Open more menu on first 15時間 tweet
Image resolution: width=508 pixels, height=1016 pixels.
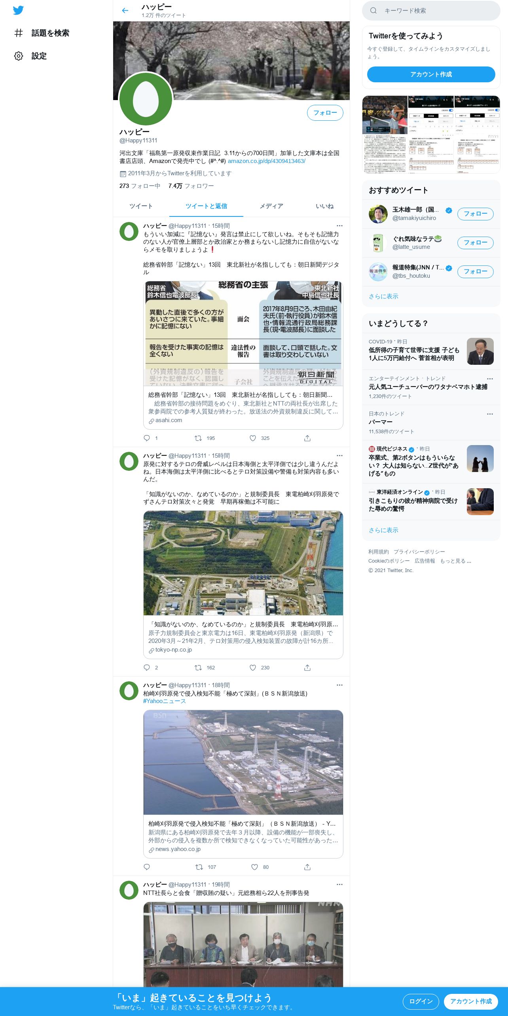(339, 226)
